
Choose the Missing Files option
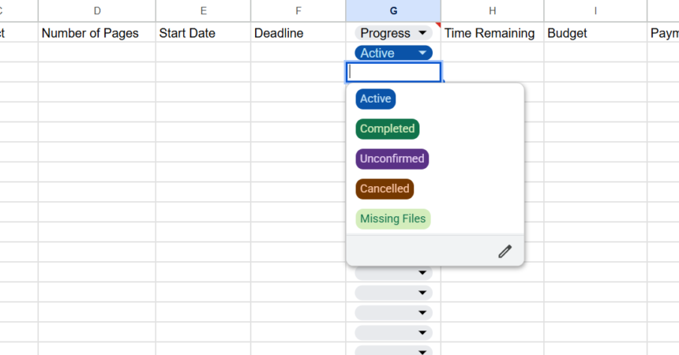(392, 219)
